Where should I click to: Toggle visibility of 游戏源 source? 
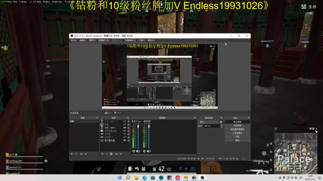[x=125, y=134]
